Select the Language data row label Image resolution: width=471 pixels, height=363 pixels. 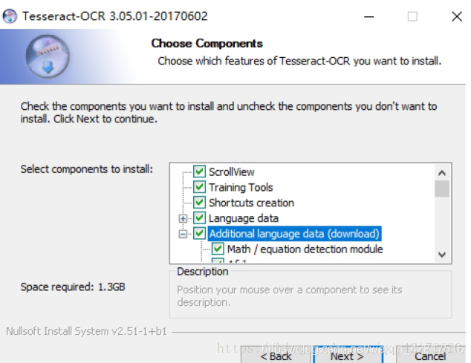click(x=244, y=218)
